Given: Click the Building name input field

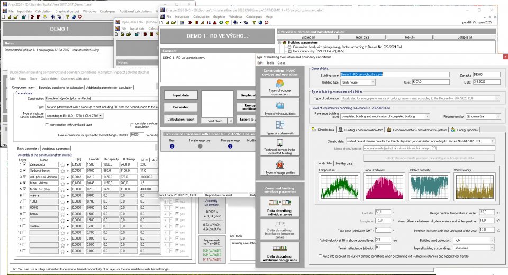Looking at the screenshot, I should pos(395,75).
